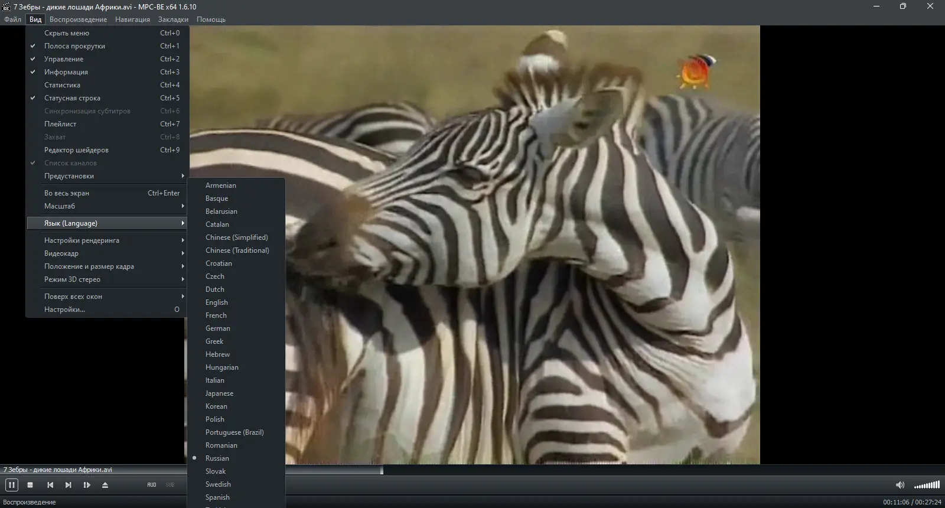This screenshot has height=508, width=945.
Task: Open the Воспроизведение menu
Action: tap(79, 19)
